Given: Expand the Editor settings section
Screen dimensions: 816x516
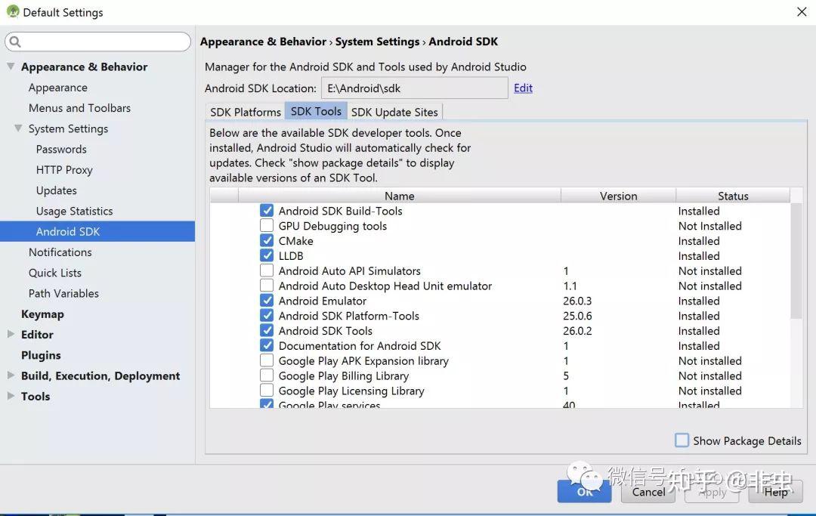Looking at the screenshot, I should click(x=11, y=334).
